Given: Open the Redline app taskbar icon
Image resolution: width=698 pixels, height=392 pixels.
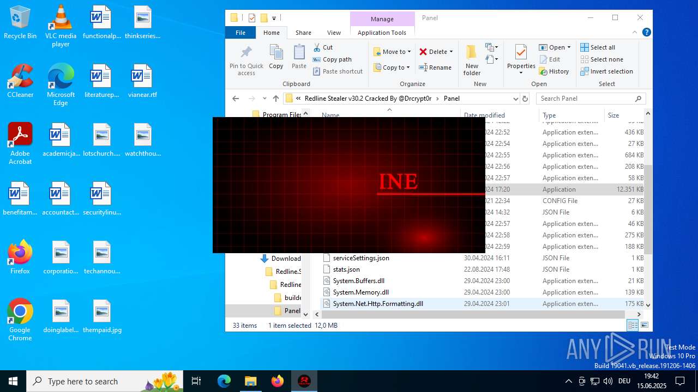Looking at the screenshot, I should (304, 381).
